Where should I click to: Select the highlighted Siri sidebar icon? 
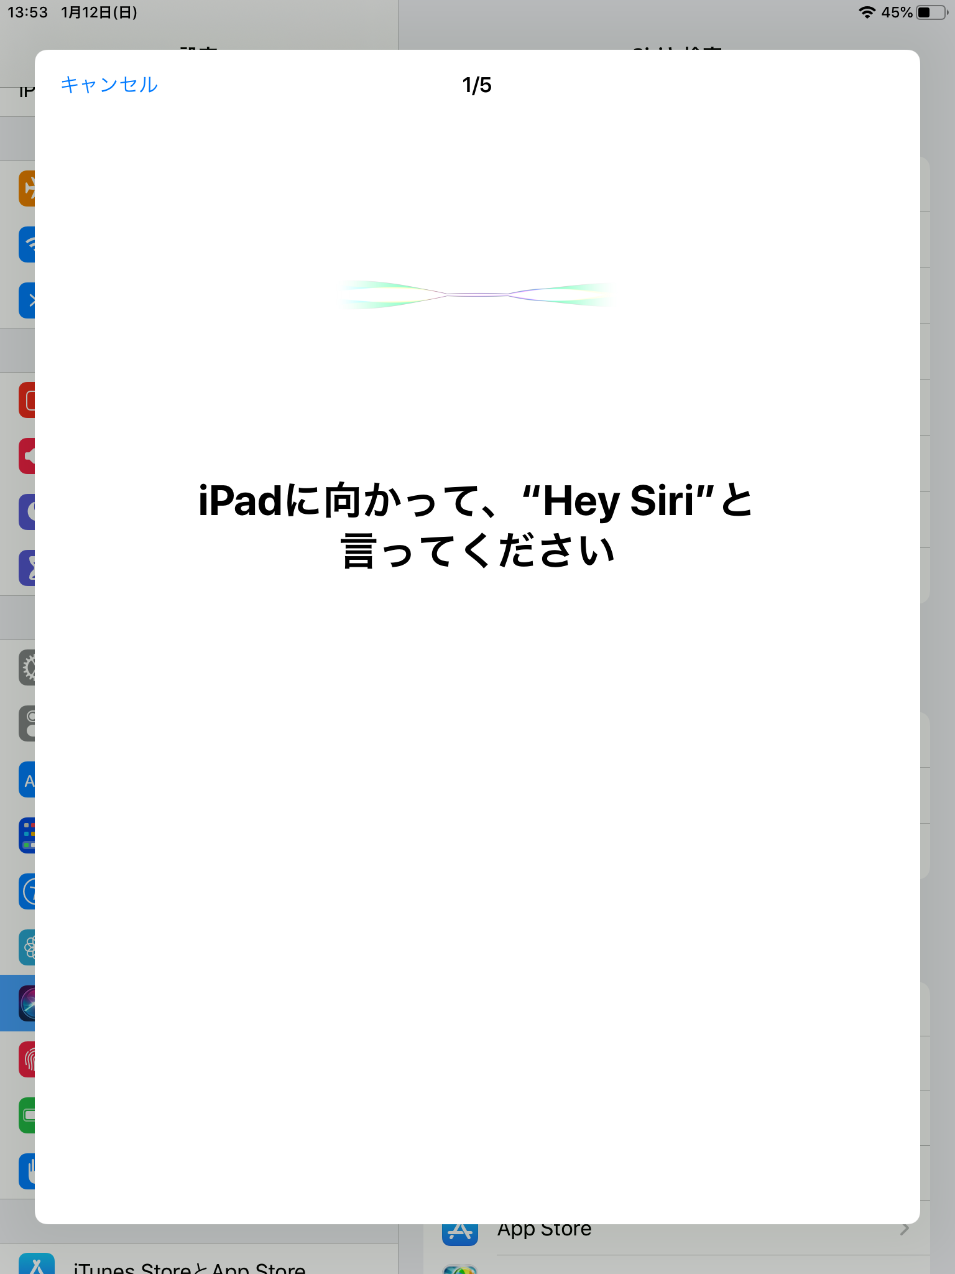tap(27, 1003)
